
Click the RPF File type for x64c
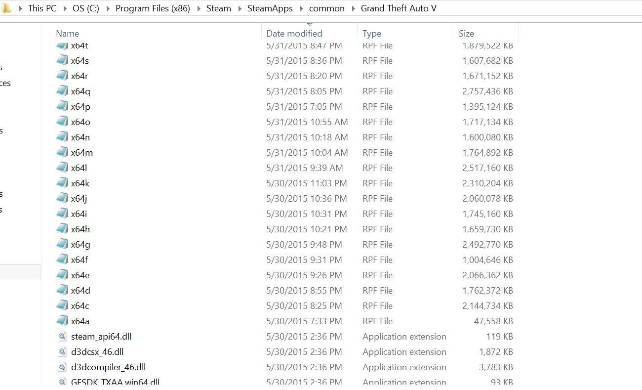click(378, 306)
